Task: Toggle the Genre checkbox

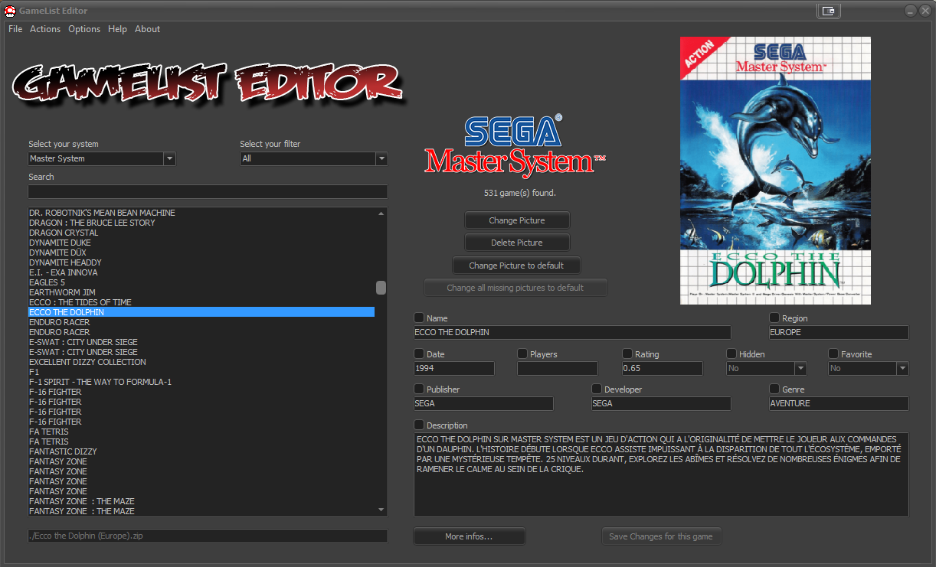Action: pos(774,389)
